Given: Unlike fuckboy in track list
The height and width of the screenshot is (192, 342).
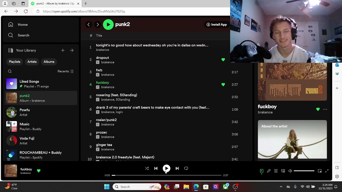Looking at the screenshot, I should (x=223, y=85).
